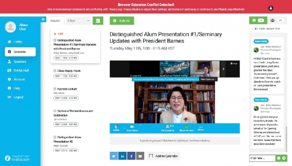Click the Chat here input field

coord(262,158)
